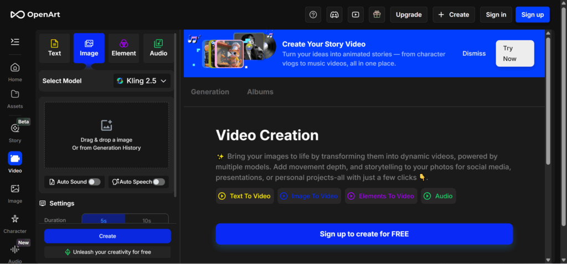Open the Create menu in header
This screenshot has height=264, width=567.
coord(453,15)
